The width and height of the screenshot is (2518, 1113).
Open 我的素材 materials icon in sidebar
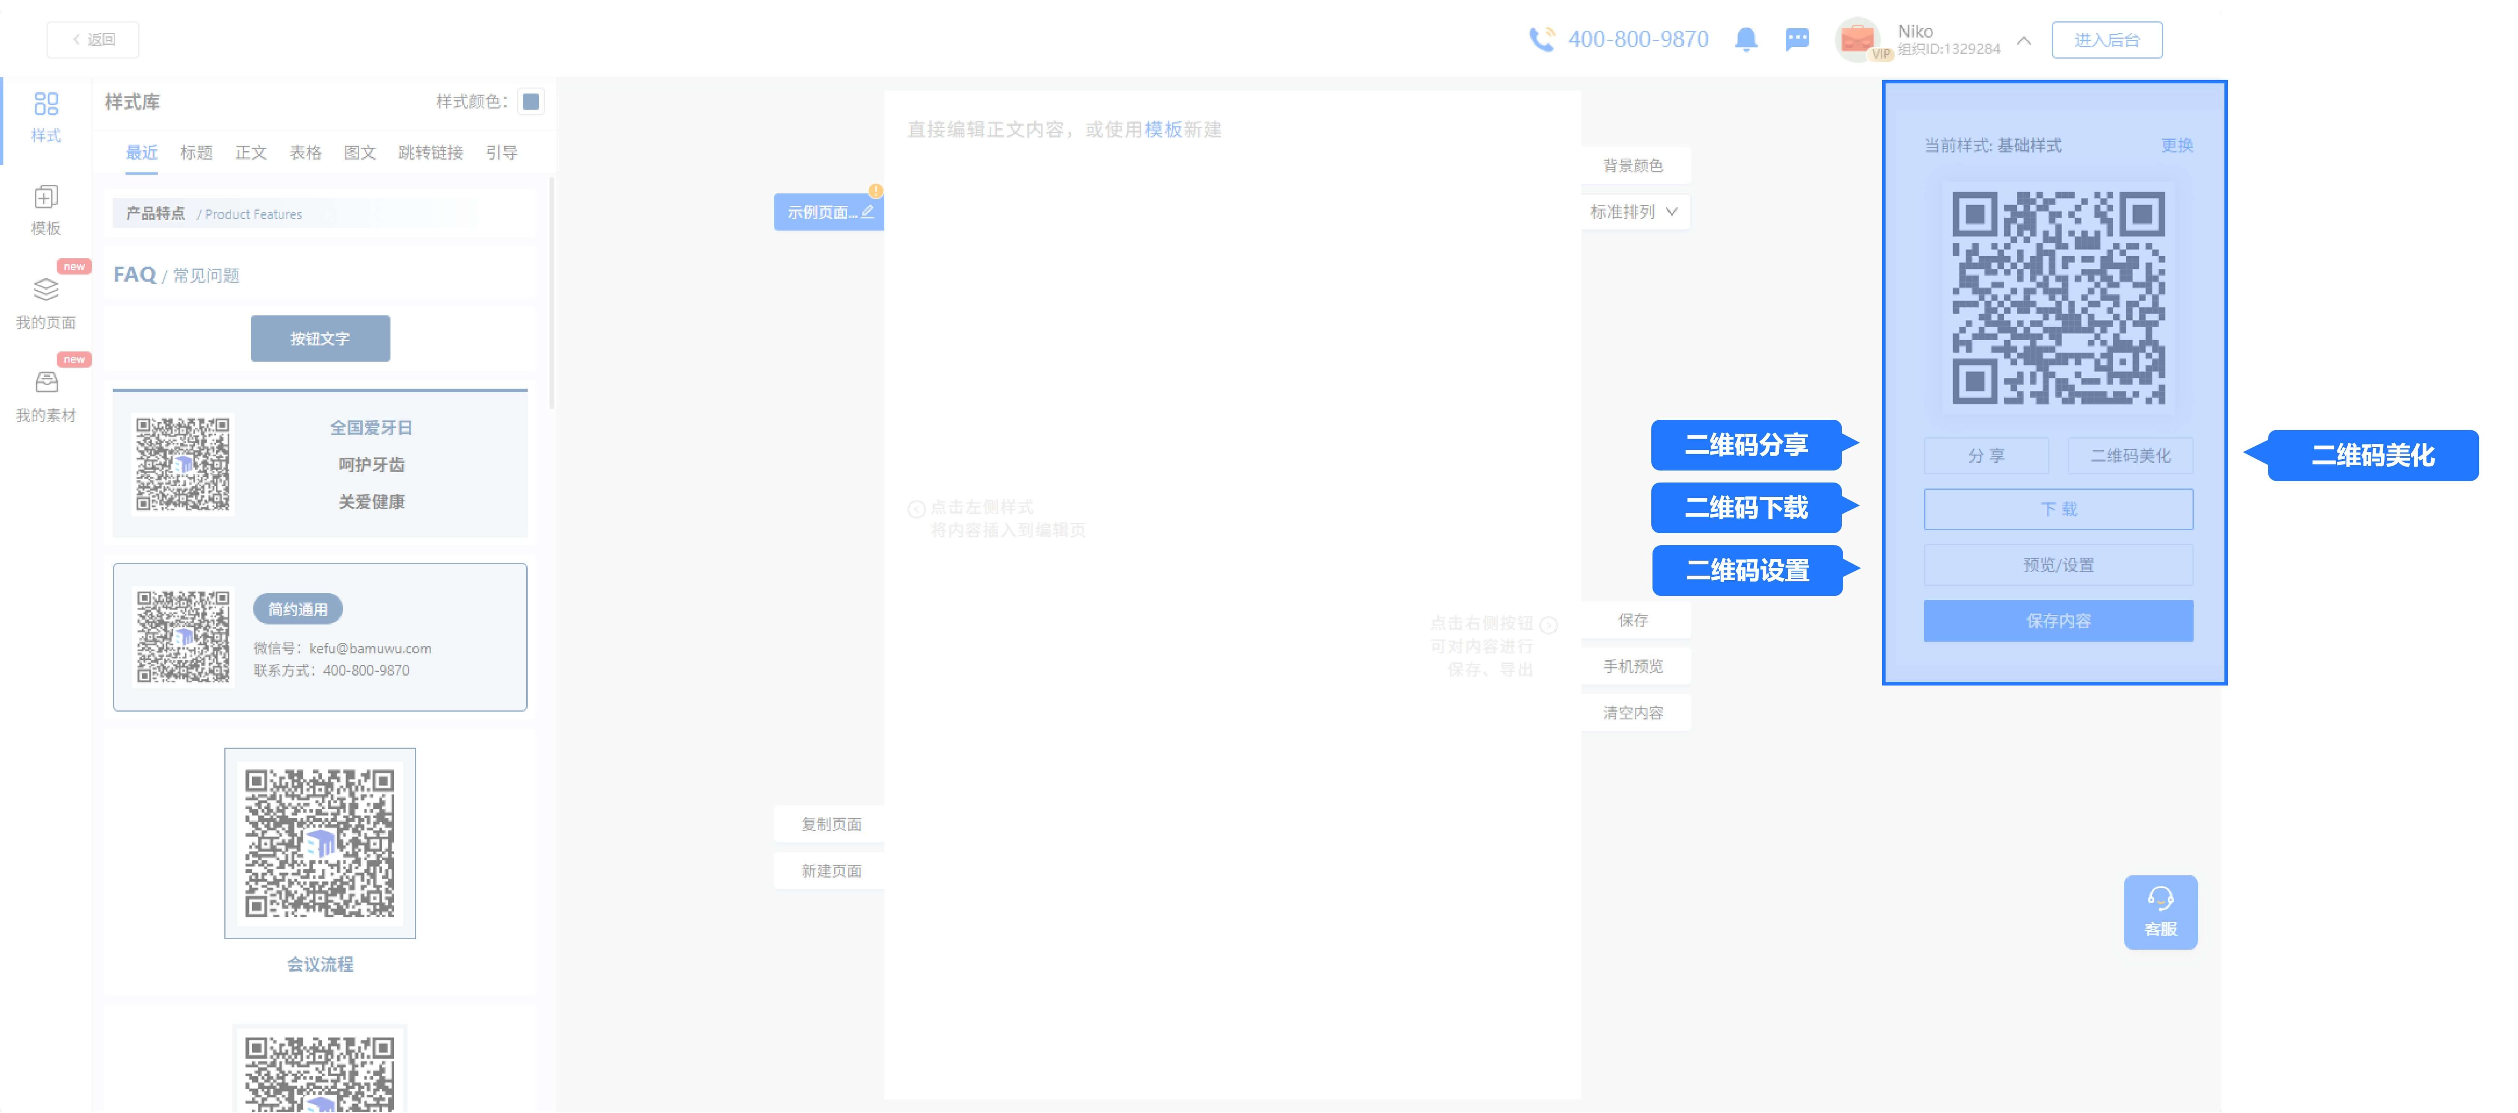pyautogui.click(x=46, y=383)
